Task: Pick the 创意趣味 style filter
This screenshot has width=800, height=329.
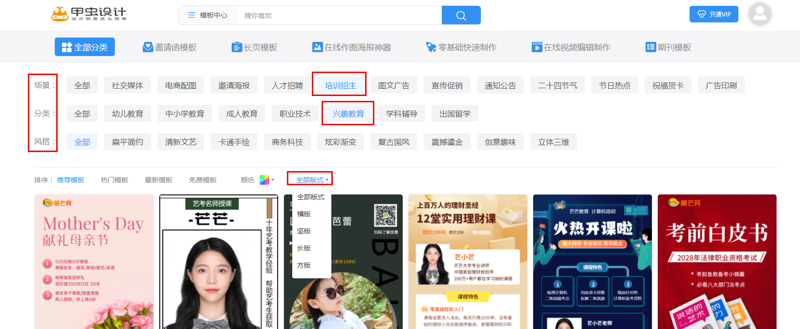Action: click(500, 142)
